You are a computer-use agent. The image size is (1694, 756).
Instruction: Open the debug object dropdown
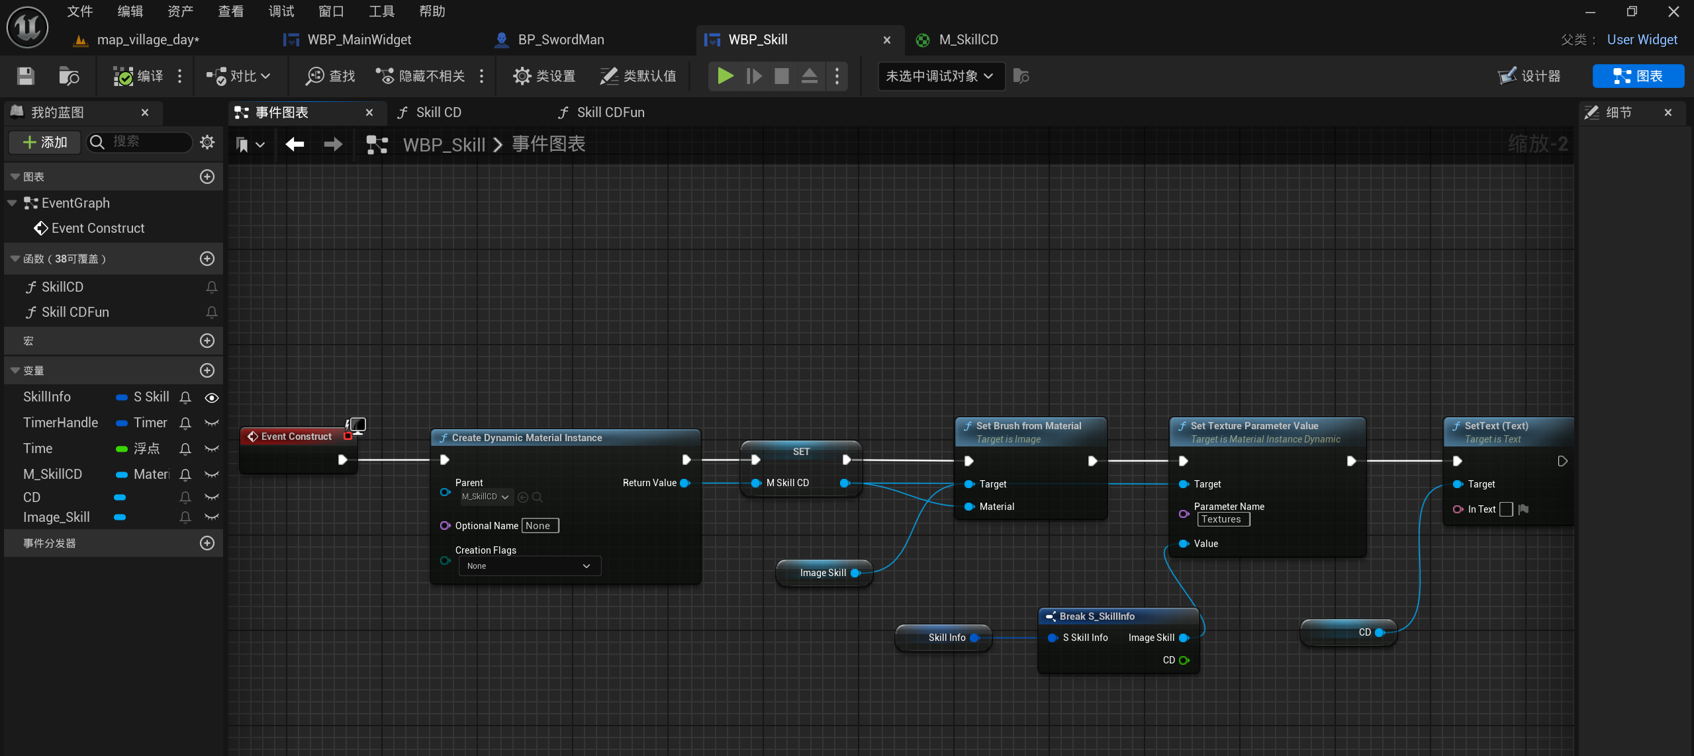(940, 76)
